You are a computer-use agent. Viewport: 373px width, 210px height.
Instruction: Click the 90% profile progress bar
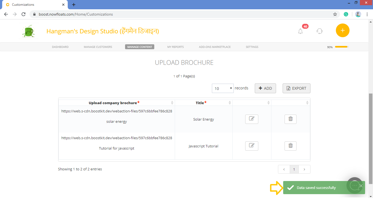[342, 47]
